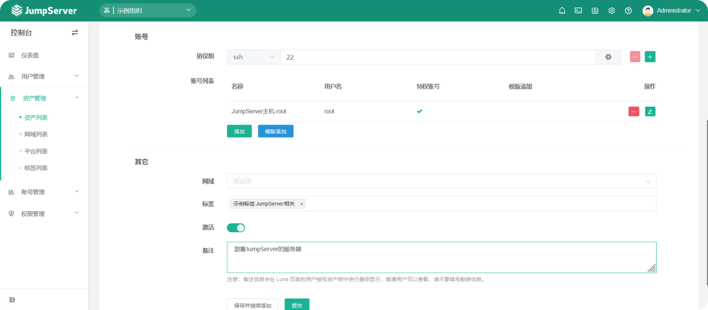708x310 pixels.
Task: Expand 权限管理 menu
Action: (x=44, y=214)
